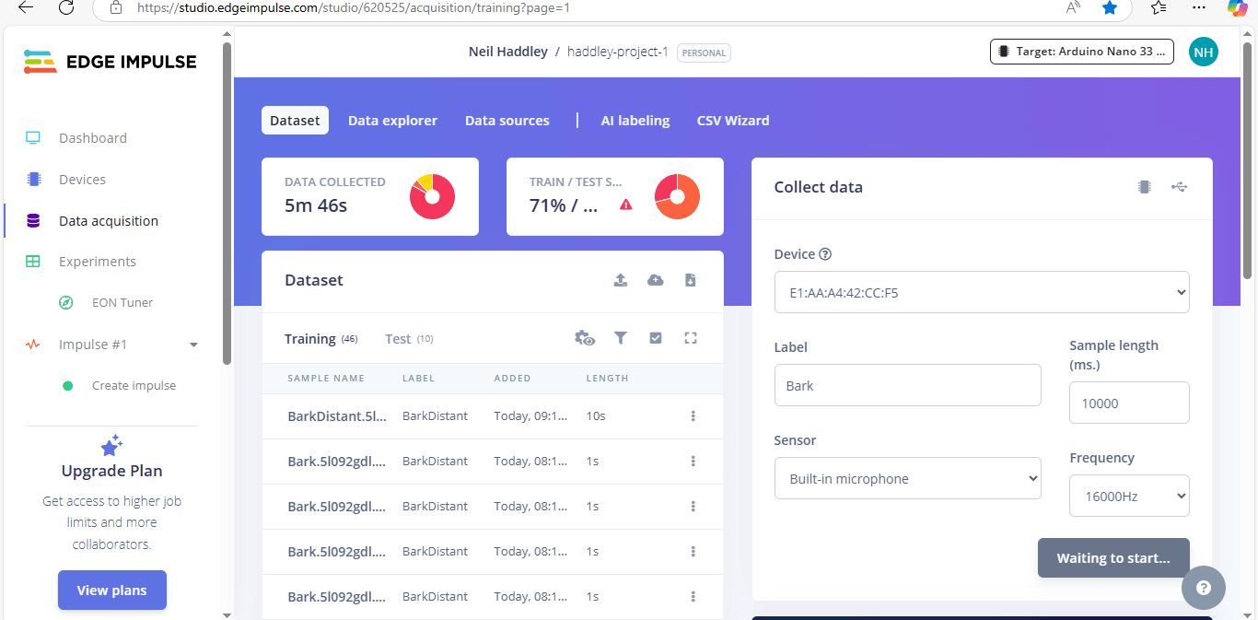Click the EON Tuner compass icon
The height and width of the screenshot is (620, 1258).
(66, 302)
